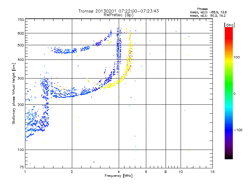The width and height of the screenshot is (250, 187).
Task: Click the 'Phases' header label
Action: (x=202, y=9)
